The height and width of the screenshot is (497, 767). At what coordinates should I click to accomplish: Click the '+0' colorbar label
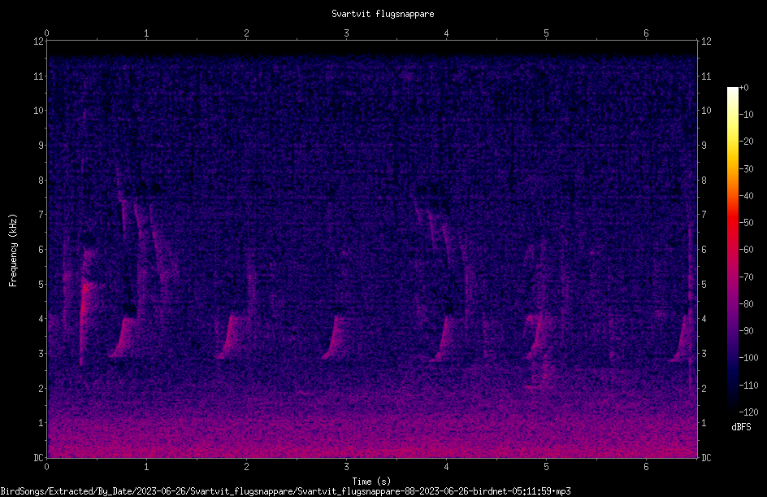coord(743,88)
